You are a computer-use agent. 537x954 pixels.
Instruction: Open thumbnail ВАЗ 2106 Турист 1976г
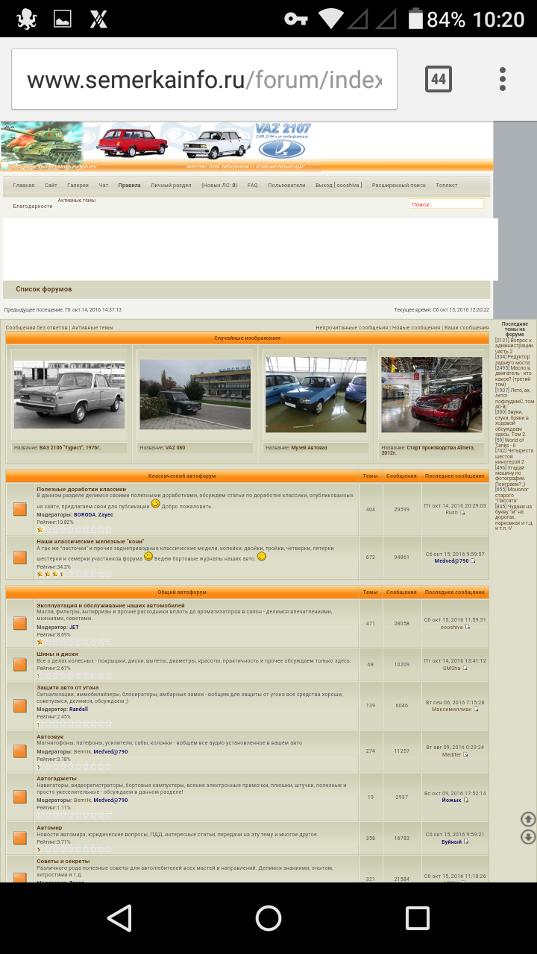coord(69,394)
